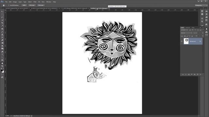This screenshot has width=209, height=117.
Task: Open collapsed Adjustments panel icon in dock
Action: pyautogui.click(x=206, y=25)
